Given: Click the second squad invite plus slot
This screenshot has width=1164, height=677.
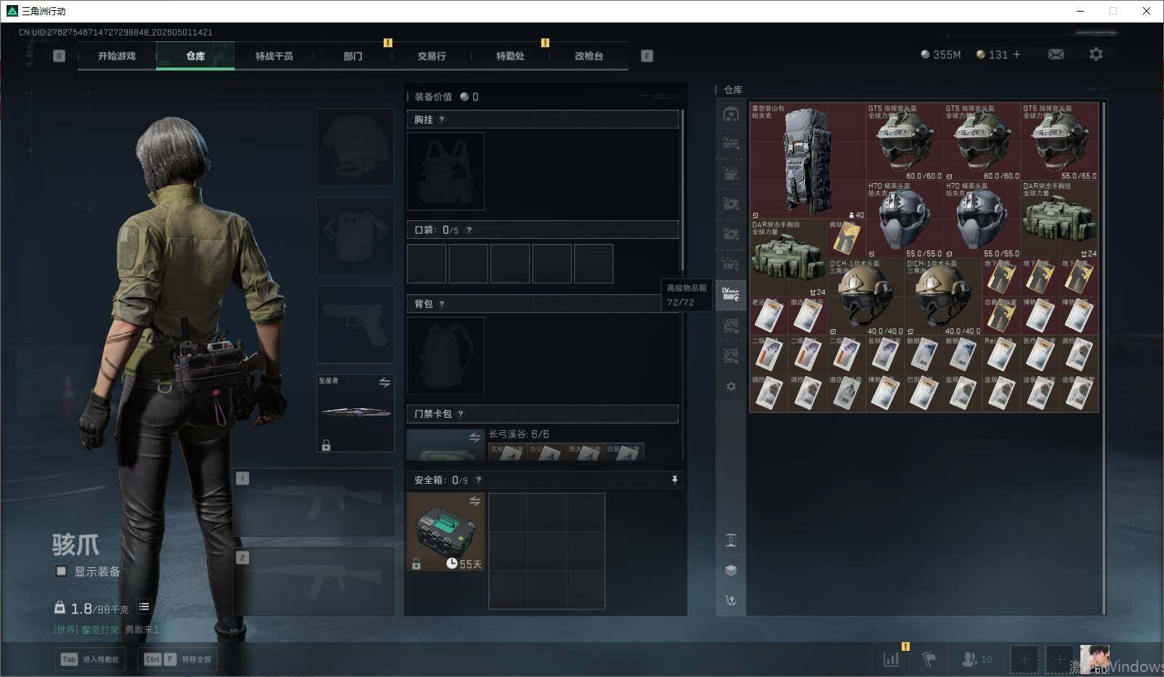Looking at the screenshot, I should click(1059, 660).
